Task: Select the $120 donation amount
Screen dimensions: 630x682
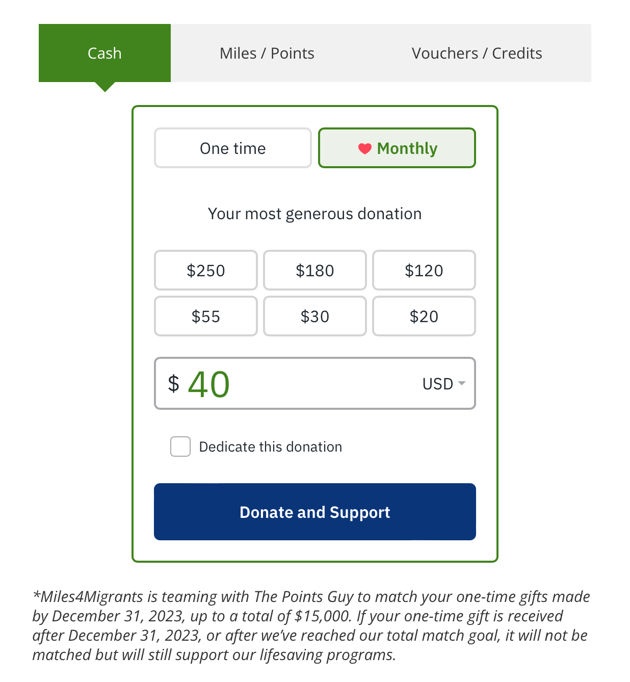Action: 424,270
